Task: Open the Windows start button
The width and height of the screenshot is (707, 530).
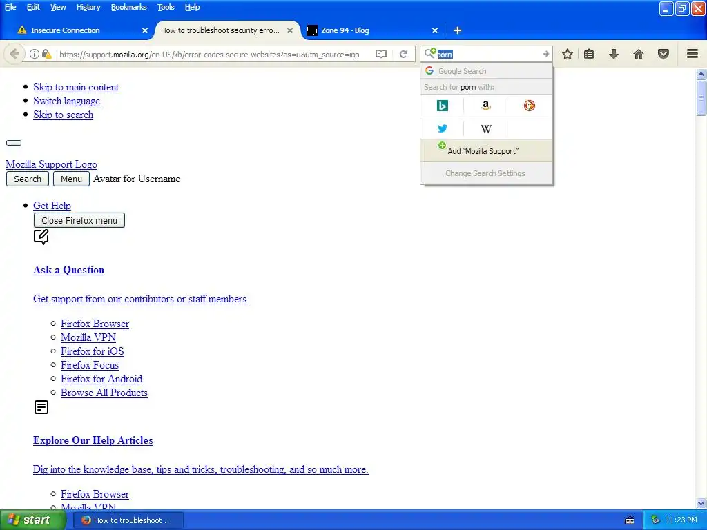Action: [x=32, y=520]
